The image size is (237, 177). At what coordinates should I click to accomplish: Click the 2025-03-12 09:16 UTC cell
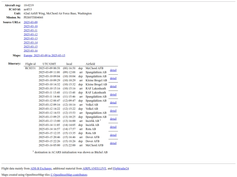[50, 105]
